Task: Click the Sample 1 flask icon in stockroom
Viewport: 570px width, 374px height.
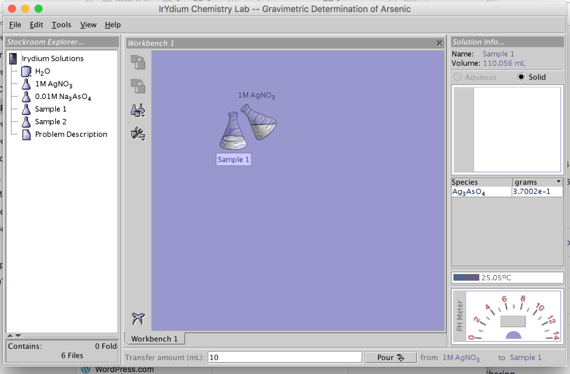Action: [x=26, y=109]
